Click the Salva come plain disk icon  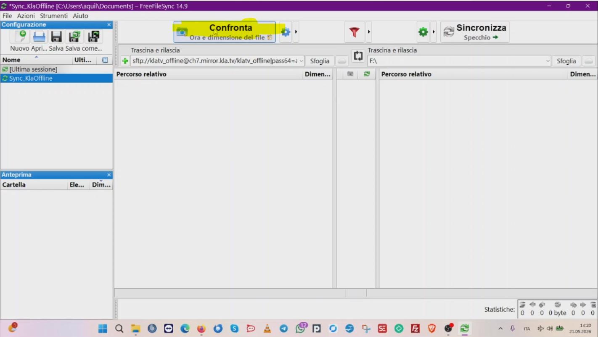75,37
